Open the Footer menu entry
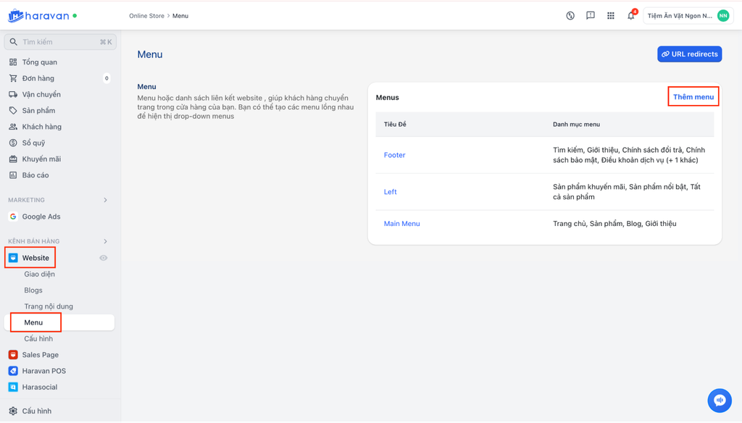 pos(394,155)
